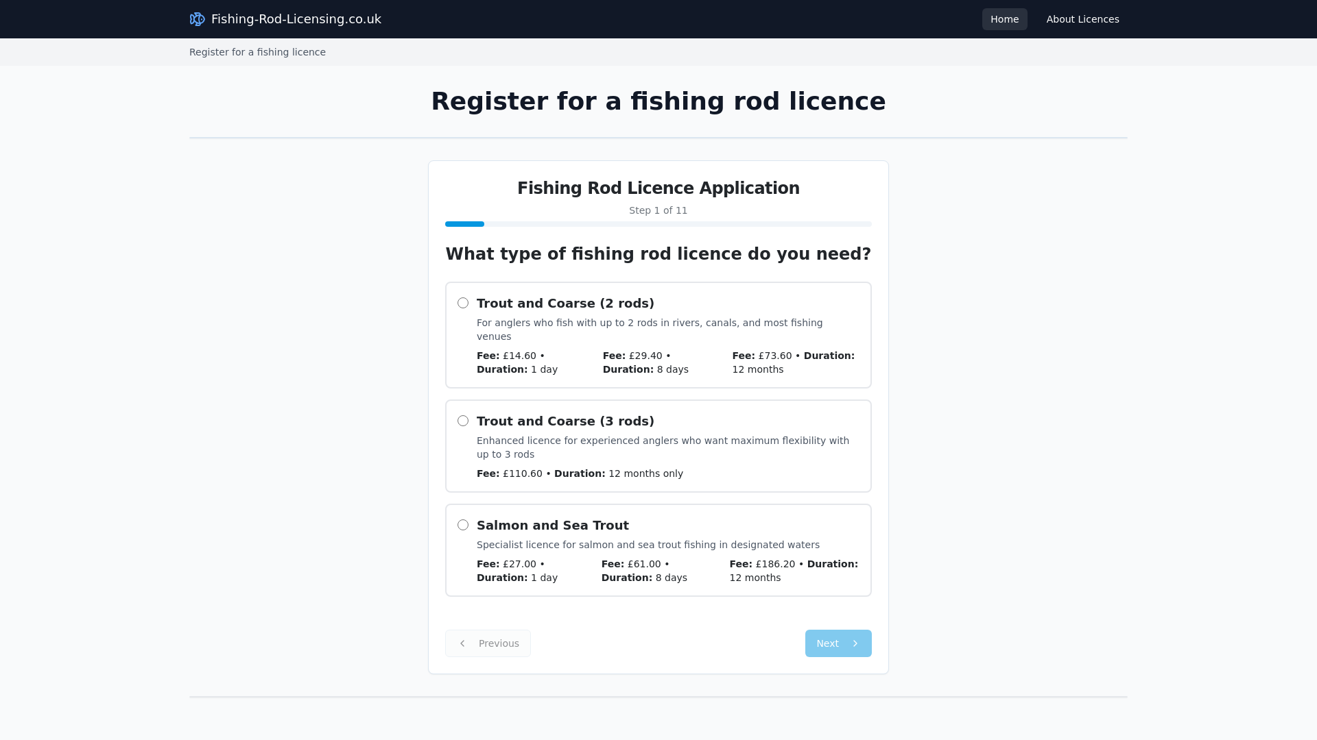
Task: Click the left chevron icon on Previous
Action: click(x=463, y=643)
